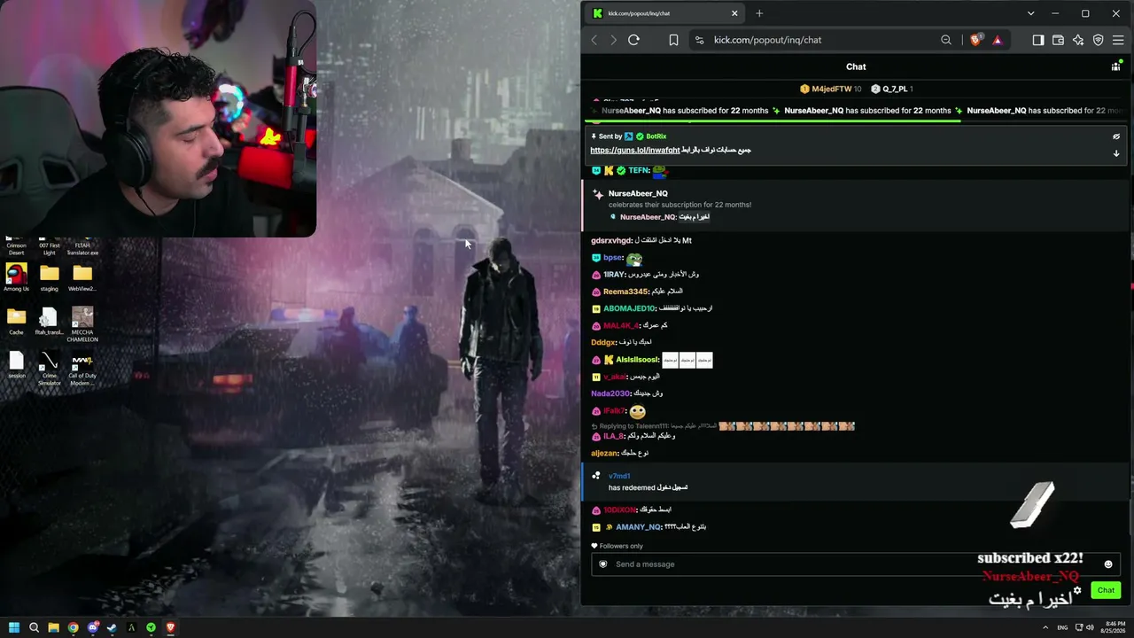
Task: Select the Call of Duty Modern shortcut
Action: [x=82, y=369]
